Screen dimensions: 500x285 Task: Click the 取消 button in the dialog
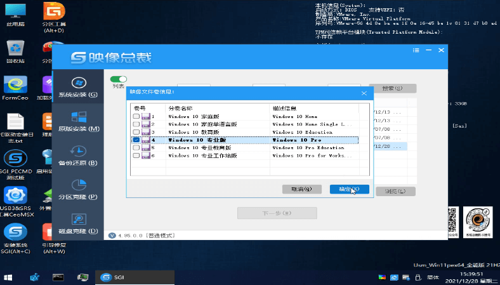pos(301,189)
